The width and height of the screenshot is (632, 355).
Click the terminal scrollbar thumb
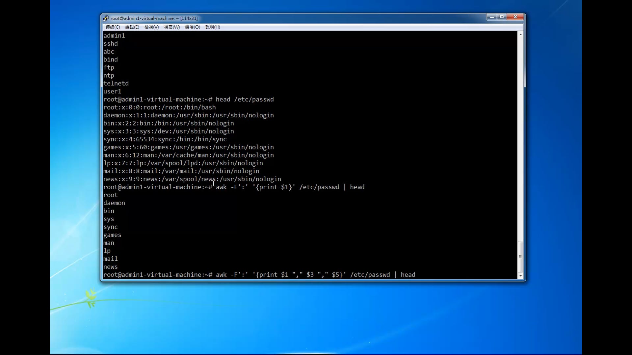click(520, 257)
